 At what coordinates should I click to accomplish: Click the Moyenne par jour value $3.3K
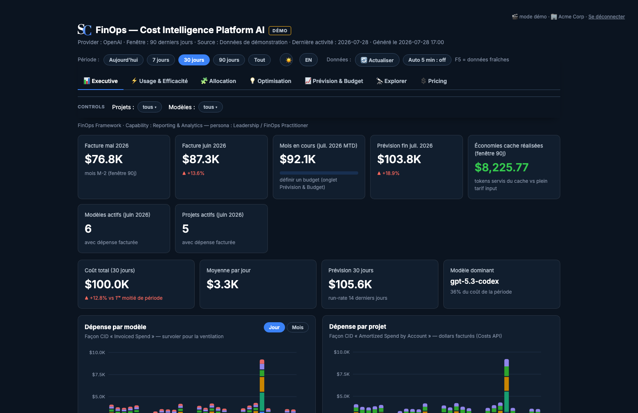(222, 284)
